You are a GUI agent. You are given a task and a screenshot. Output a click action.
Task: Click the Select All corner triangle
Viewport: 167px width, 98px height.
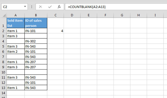(x=4, y=15)
